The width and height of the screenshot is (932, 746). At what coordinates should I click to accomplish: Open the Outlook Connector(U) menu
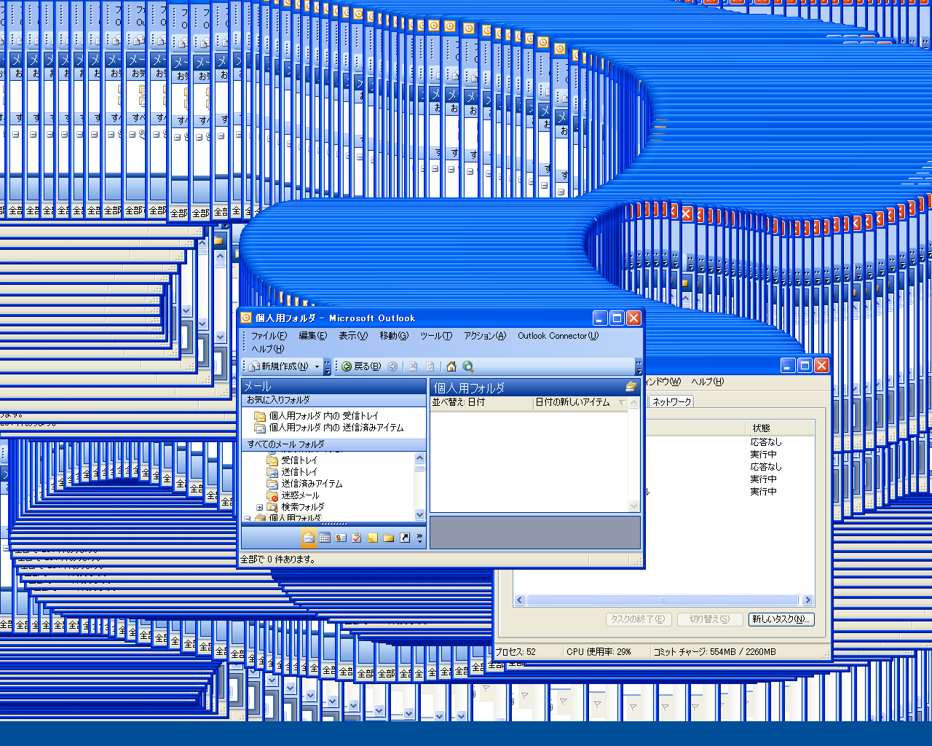tap(558, 336)
